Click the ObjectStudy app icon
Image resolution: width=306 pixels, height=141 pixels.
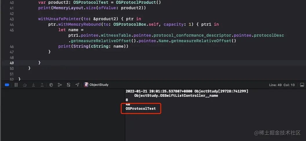coord(86,85)
